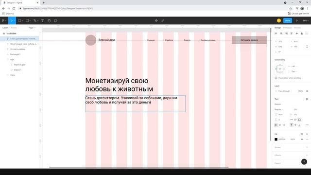311x175 pixels.
Task: Open text styles icon in Text section
Action: tap(307, 99)
